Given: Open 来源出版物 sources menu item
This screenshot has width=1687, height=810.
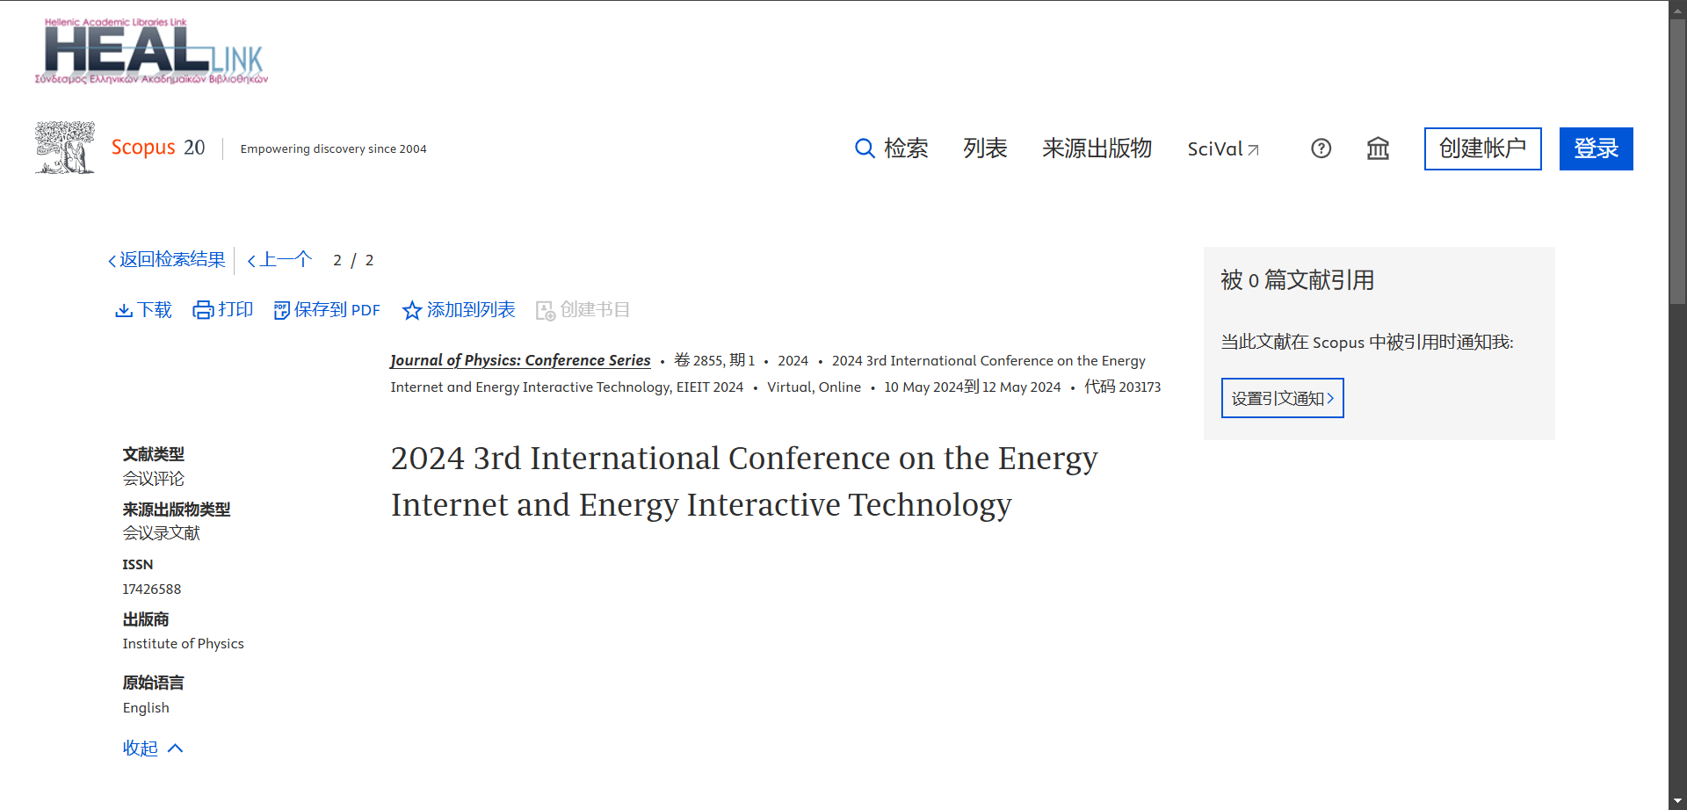Looking at the screenshot, I should (1097, 148).
